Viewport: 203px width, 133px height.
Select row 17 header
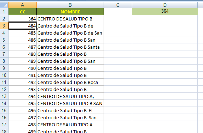(x=4, y=125)
